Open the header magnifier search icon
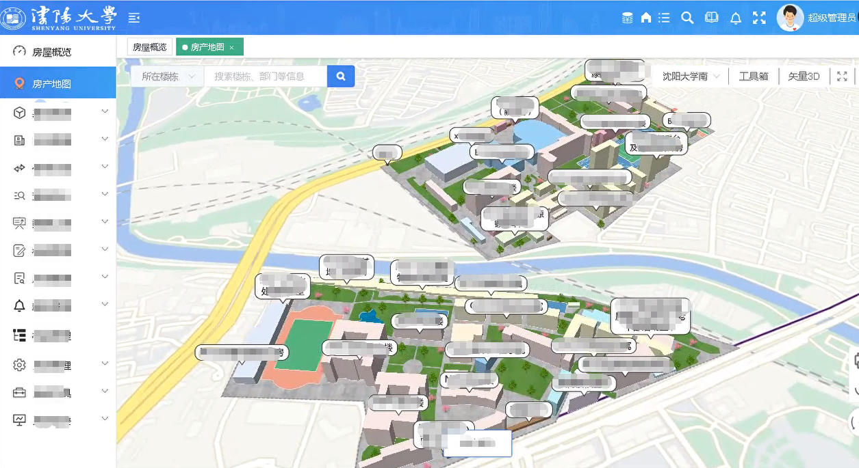The image size is (859, 468). click(x=687, y=18)
